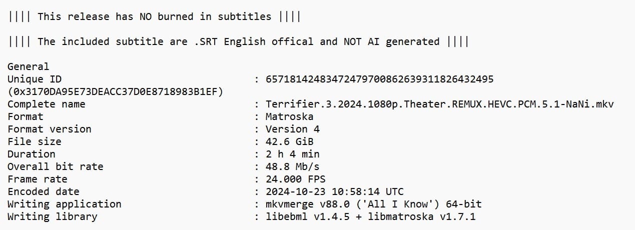Click the libebml v1.4.5 writing library value
Viewport: 635px width, 230px height.
pyautogui.click(x=371, y=216)
